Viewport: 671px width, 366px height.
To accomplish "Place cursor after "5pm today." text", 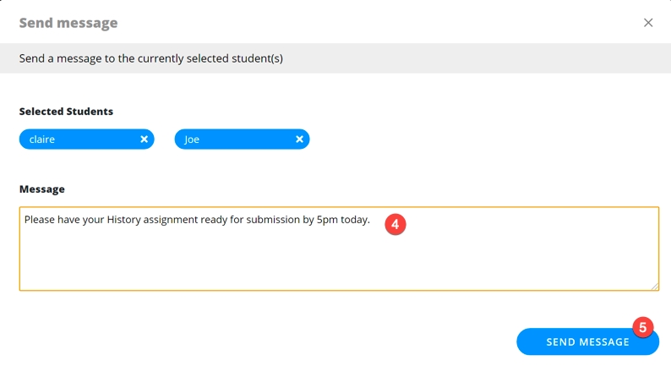I will [x=372, y=220].
